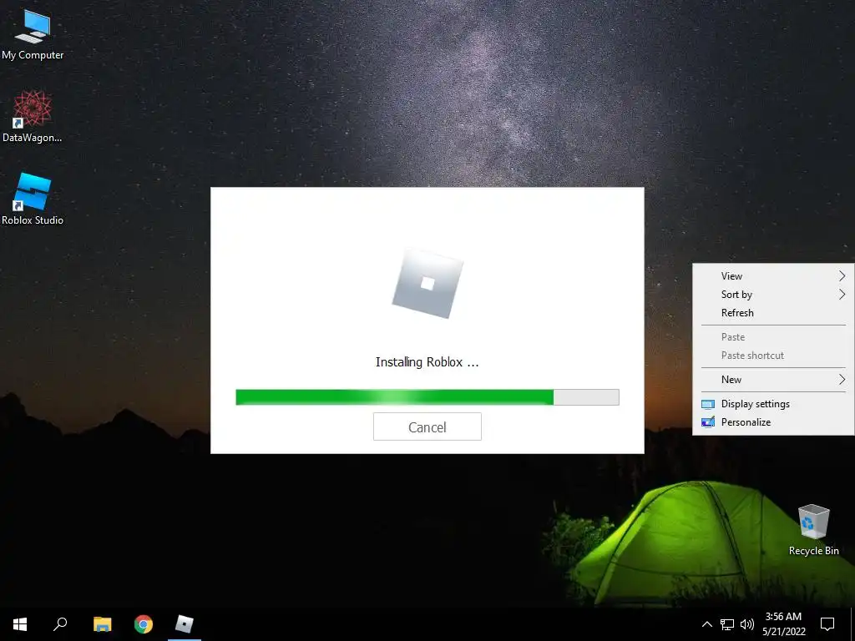Cancel the Roblox installation

tap(427, 426)
